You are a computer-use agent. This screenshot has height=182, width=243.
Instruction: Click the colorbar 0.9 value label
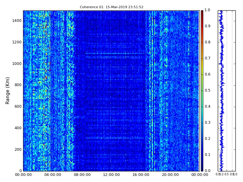point(207,26)
